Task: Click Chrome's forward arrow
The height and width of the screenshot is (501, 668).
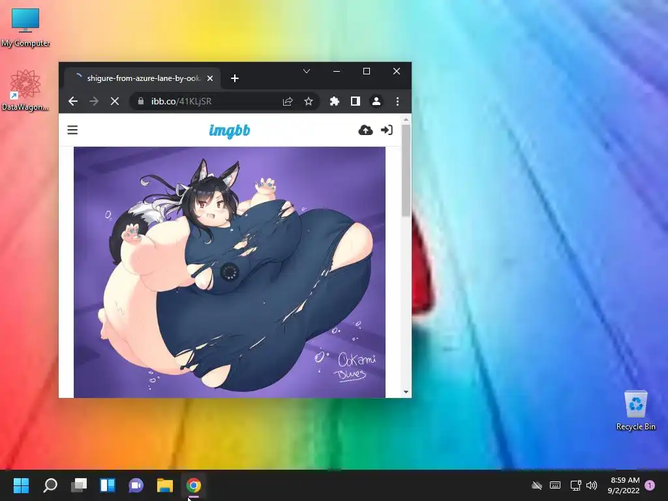Action: click(94, 101)
